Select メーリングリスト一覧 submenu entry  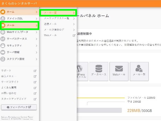point(58,18)
